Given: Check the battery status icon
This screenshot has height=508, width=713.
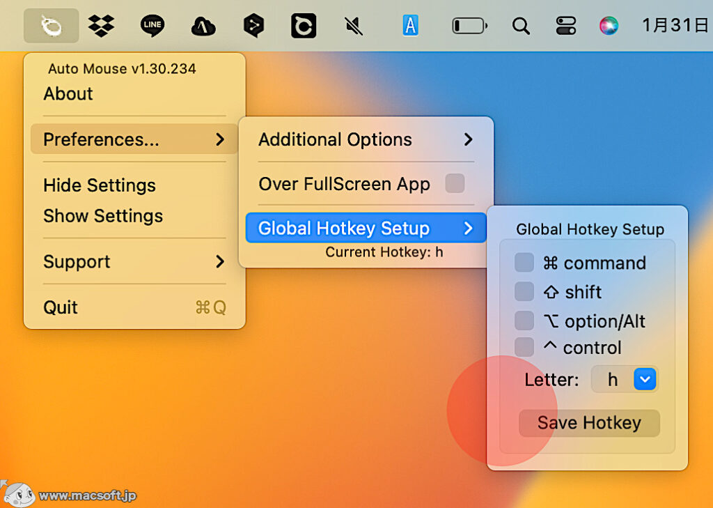Looking at the screenshot, I should click(x=468, y=24).
